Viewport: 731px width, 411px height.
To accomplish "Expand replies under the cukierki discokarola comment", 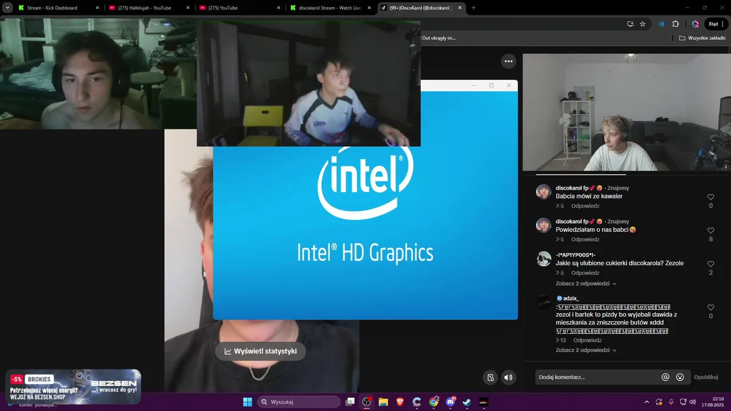I will pyautogui.click(x=586, y=284).
